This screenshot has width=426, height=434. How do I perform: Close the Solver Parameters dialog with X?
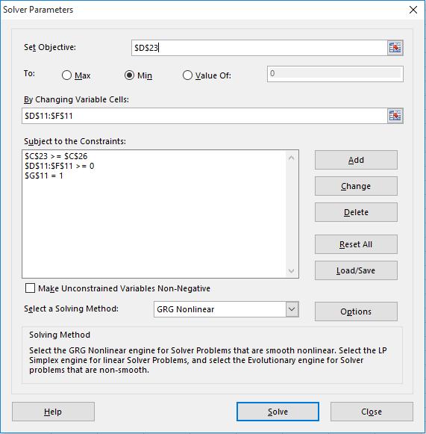[413, 10]
